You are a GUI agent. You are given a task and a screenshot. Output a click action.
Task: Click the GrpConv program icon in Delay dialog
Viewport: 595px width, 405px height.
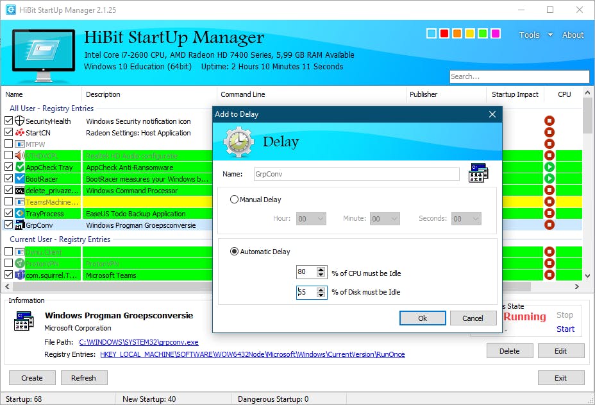click(x=478, y=173)
